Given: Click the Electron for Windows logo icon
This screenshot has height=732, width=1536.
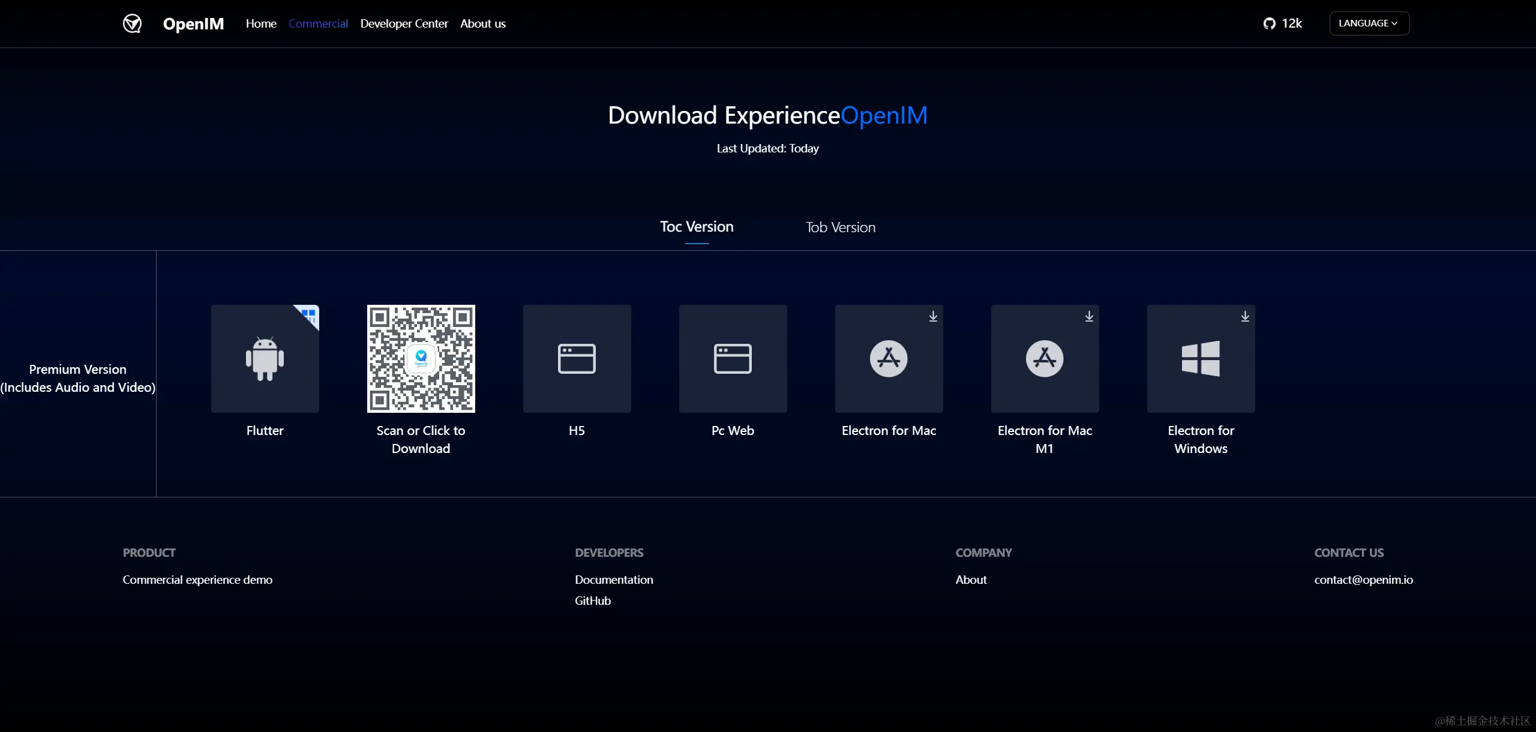Looking at the screenshot, I should pyautogui.click(x=1201, y=359).
